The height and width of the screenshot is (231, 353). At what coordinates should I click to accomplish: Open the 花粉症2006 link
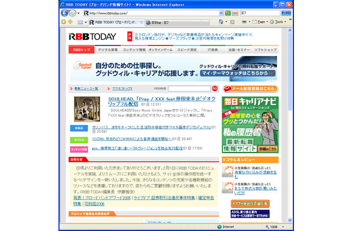point(94,204)
